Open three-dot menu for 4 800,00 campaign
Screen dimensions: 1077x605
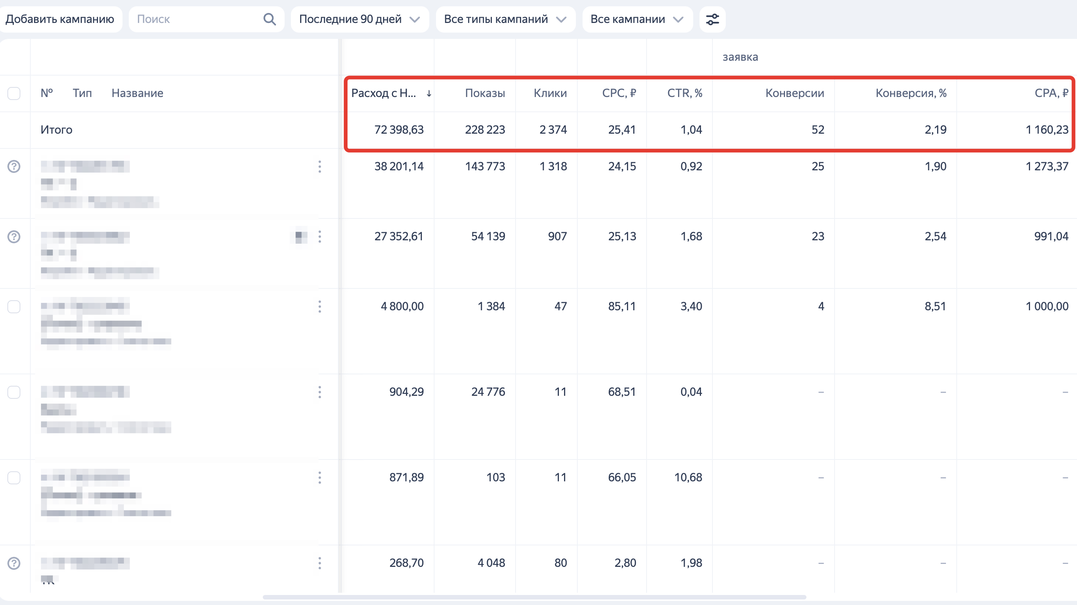pyautogui.click(x=319, y=307)
